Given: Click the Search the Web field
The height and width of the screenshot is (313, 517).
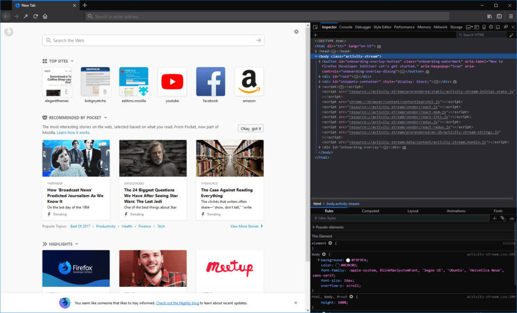Looking at the screenshot, I should (x=151, y=40).
